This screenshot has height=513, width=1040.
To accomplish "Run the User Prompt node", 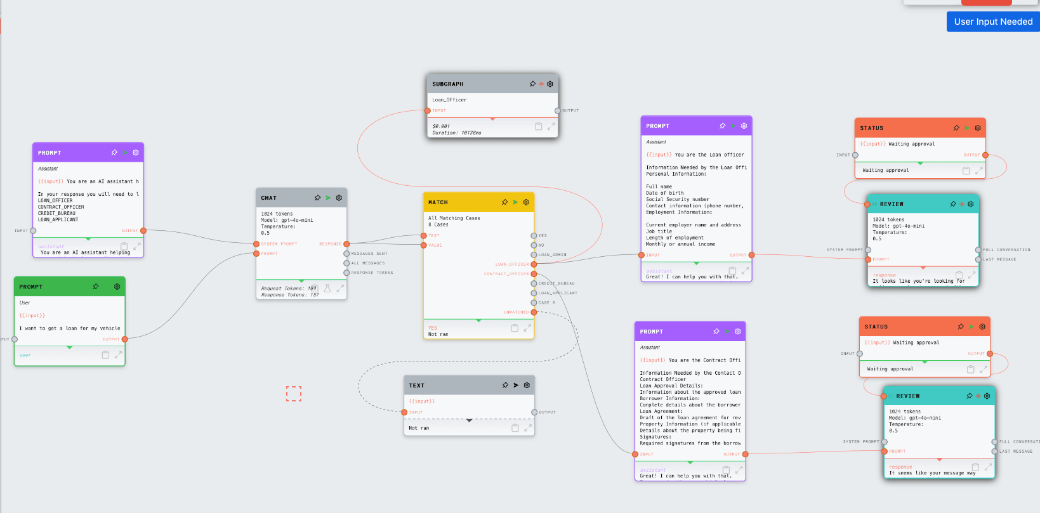I will [107, 287].
